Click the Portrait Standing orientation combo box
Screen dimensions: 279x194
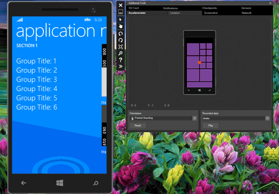click(x=163, y=118)
